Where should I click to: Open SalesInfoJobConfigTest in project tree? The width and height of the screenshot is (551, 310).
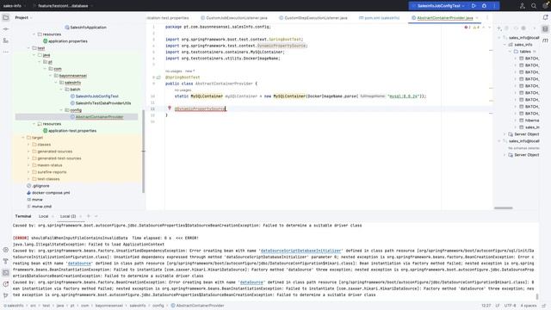(x=97, y=96)
